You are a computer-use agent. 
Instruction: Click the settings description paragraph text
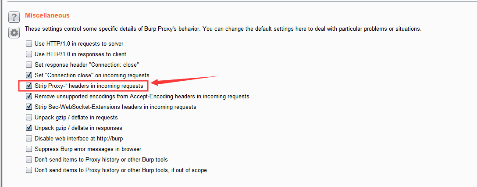point(223,29)
